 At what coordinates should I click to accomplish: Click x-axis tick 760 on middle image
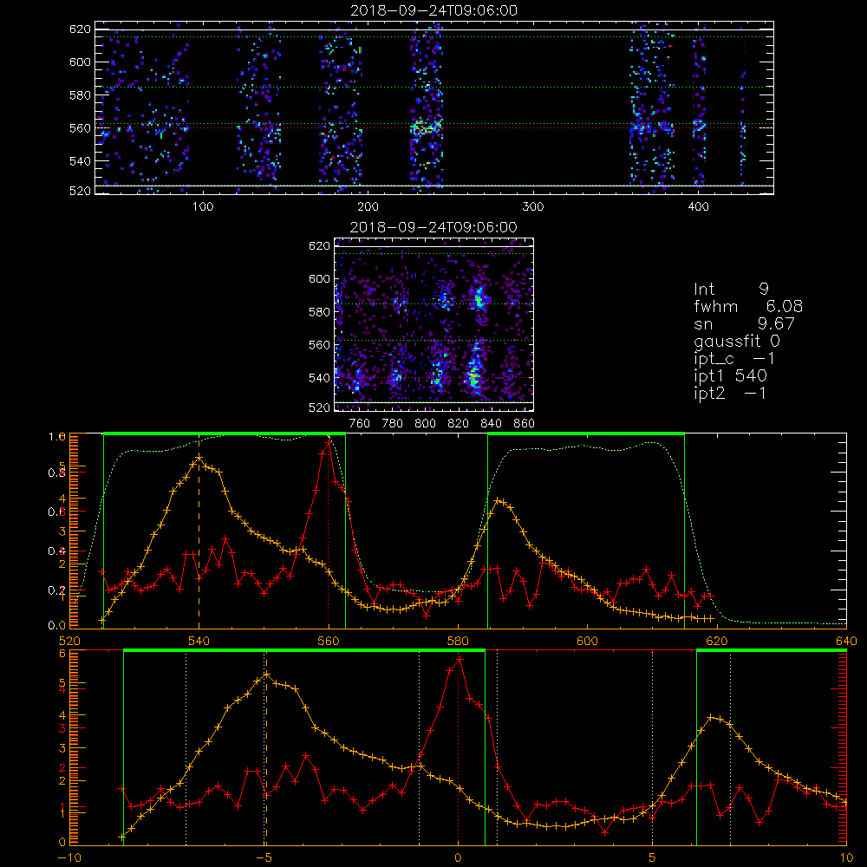(x=360, y=424)
